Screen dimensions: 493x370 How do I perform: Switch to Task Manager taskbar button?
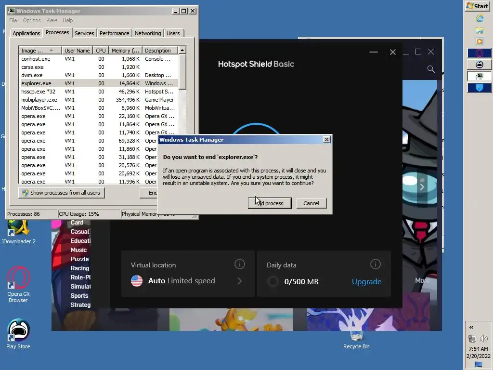pyautogui.click(x=479, y=76)
